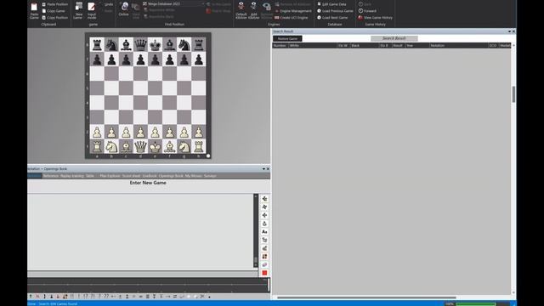
Task: Sort by the Notation column header
Action: click(458, 45)
